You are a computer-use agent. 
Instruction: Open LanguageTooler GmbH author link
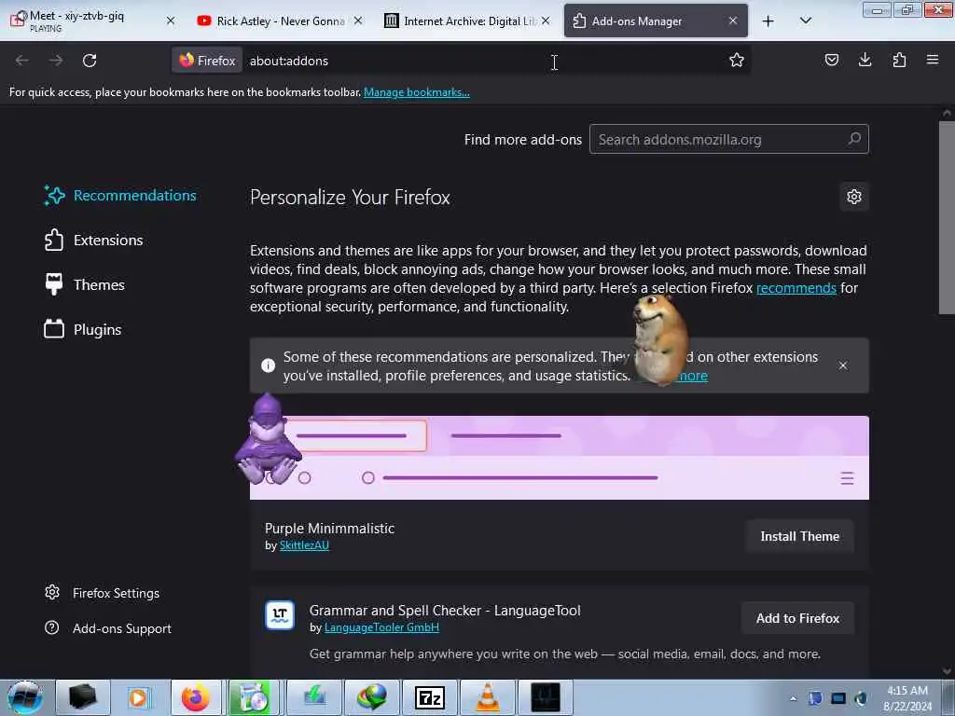pyautogui.click(x=381, y=627)
